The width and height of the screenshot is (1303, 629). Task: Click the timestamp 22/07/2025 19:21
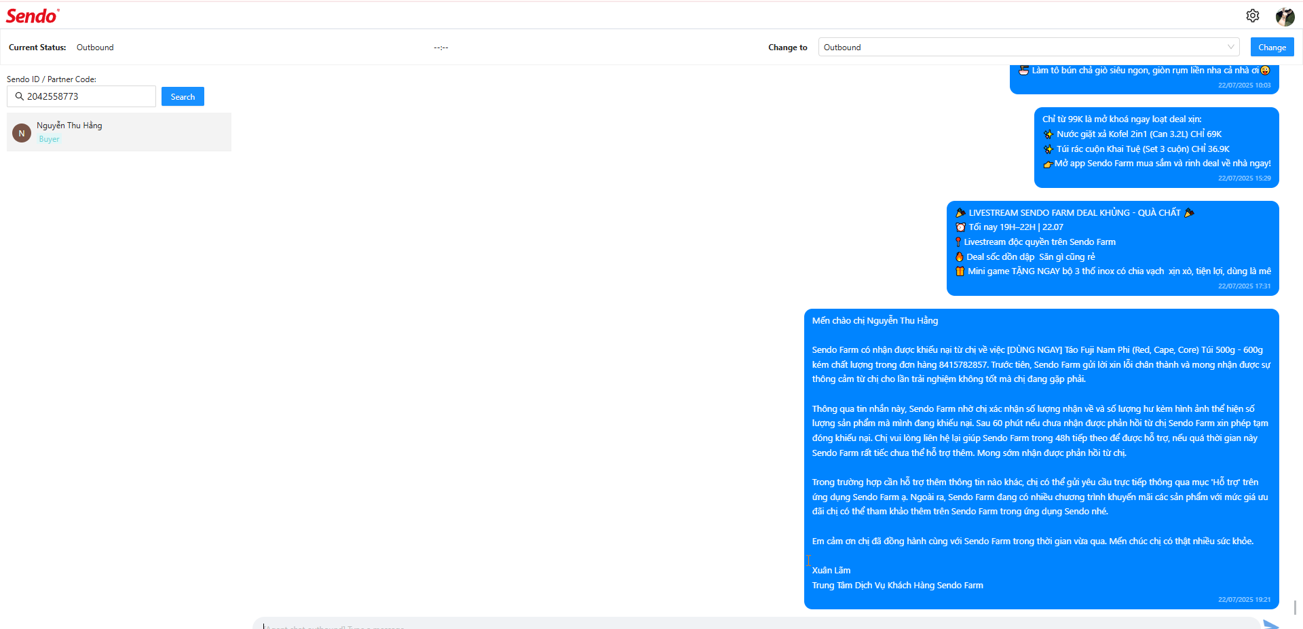pos(1244,599)
